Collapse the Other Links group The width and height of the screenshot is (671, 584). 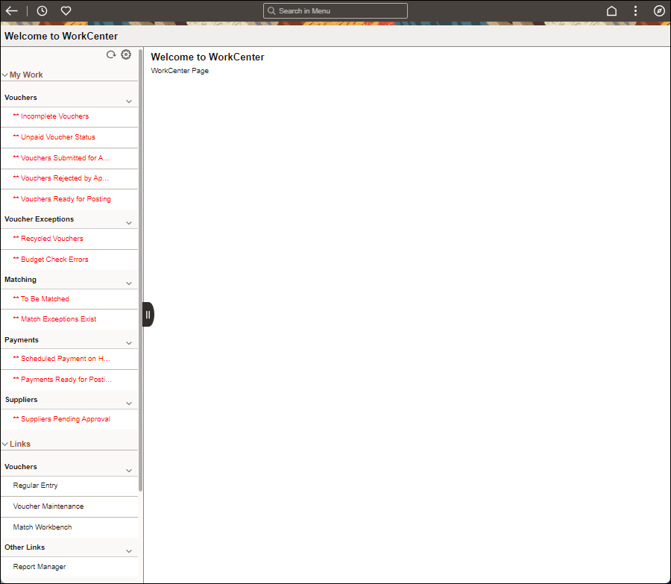[x=129, y=551]
